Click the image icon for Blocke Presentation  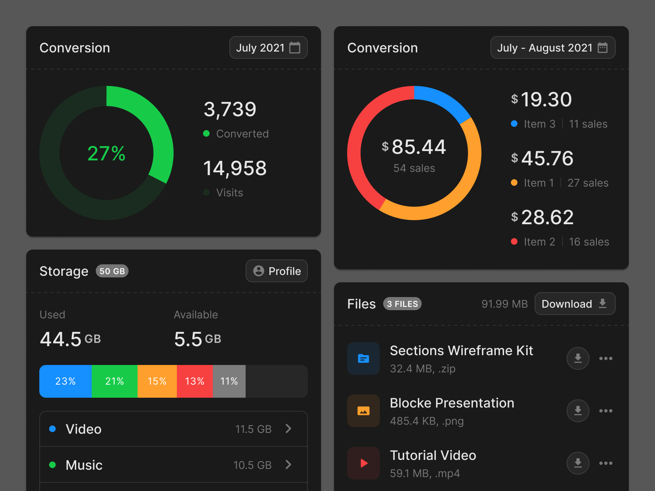tap(364, 411)
